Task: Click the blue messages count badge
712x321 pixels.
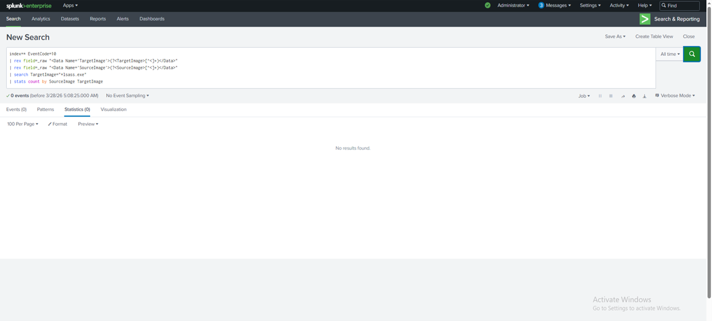Action: pos(541,5)
